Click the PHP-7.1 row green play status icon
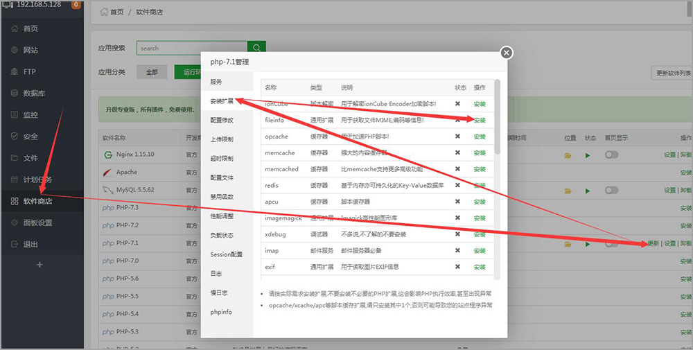 588,244
